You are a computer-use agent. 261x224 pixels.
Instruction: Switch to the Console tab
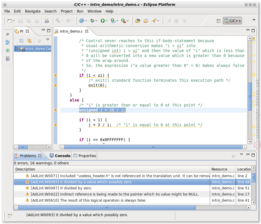[x=60, y=156]
